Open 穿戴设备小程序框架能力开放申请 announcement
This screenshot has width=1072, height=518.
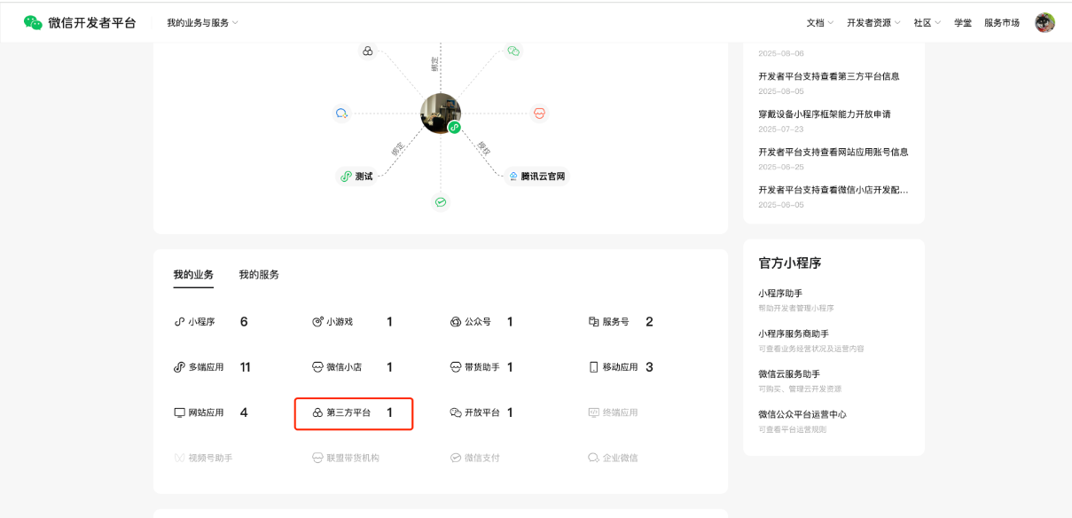click(824, 114)
